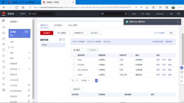The height and width of the screenshot is (103, 184).
Task: Check the temp attribute row
Action: (74, 60)
